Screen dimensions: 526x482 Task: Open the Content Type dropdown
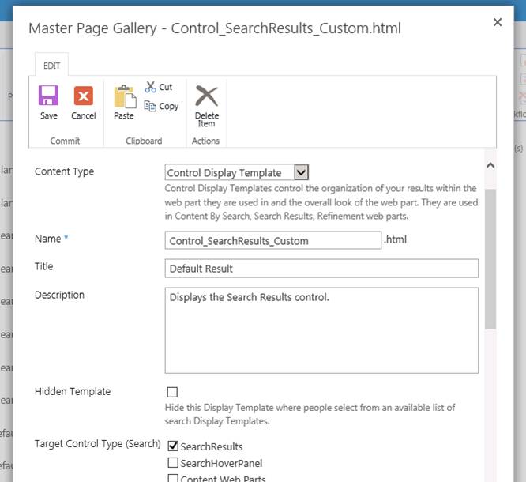tap(300, 172)
